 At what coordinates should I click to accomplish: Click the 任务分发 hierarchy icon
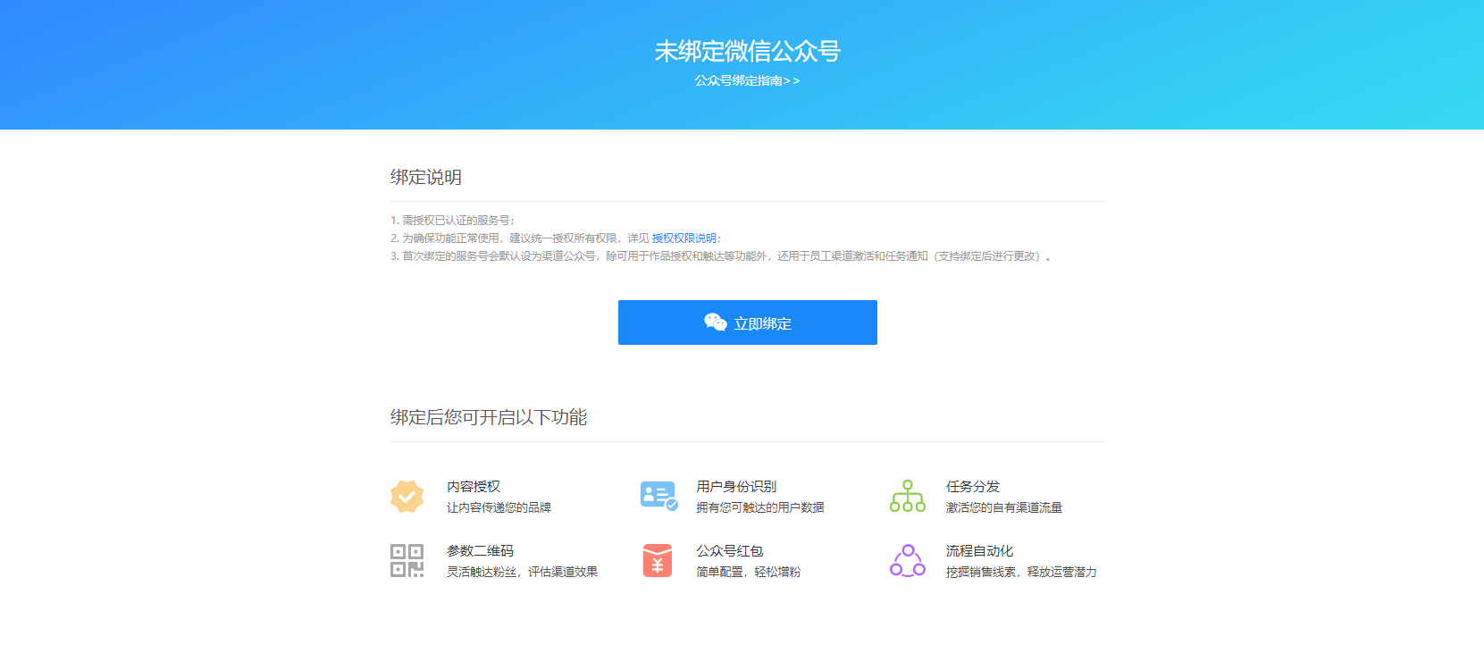(908, 496)
